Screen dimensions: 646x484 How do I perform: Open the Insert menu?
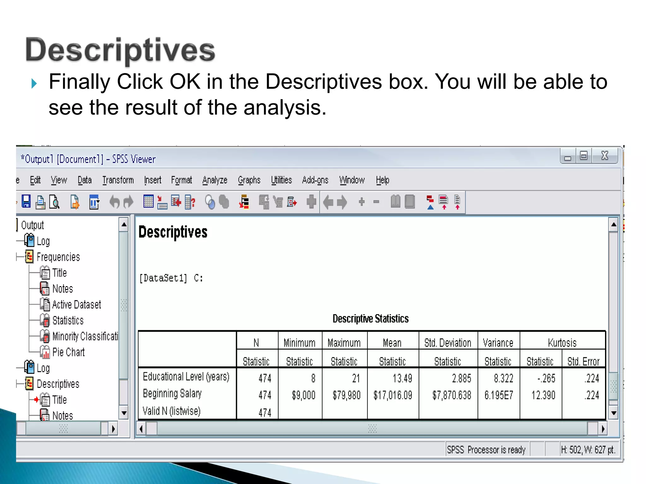[x=153, y=180]
